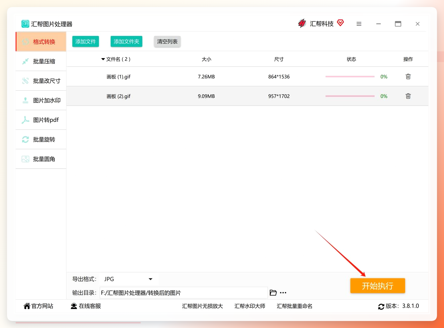Open 汇帮水印大师 link
The width and height of the screenshot is (444, 328).
click(x=250, y=306)
